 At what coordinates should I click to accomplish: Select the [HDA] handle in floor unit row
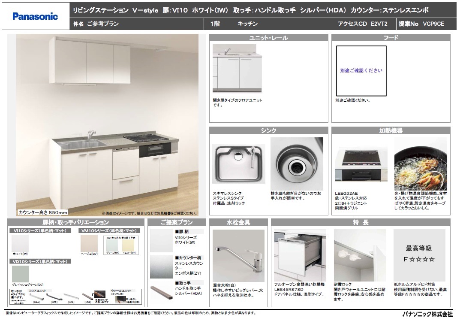[87, 297]
